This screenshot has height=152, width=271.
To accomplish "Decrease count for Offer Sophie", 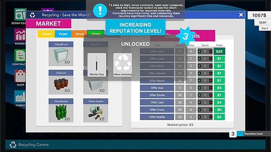I will click(211, 117).
